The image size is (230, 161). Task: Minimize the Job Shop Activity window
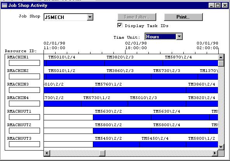(211, 5)
